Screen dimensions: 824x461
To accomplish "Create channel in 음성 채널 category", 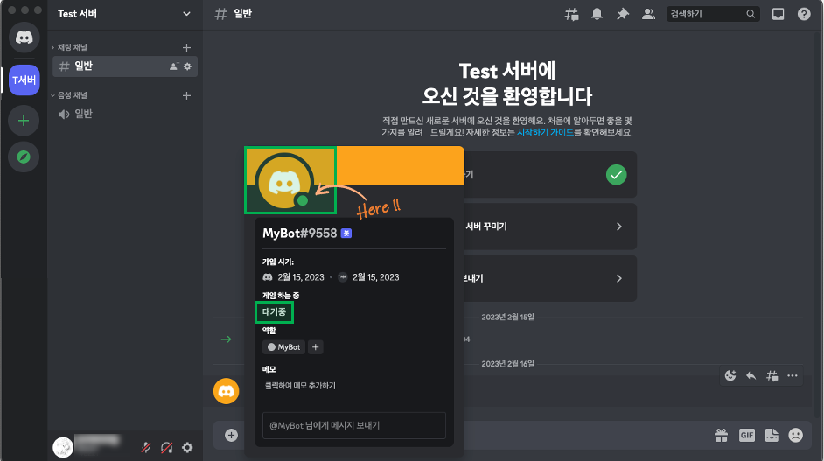I will point(186,95).
